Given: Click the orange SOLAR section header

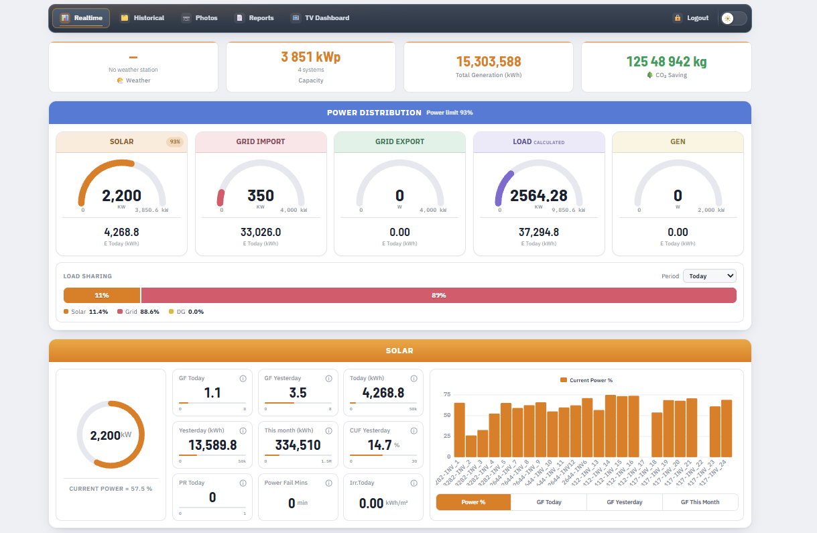Looking at the screenshot, I should [400, 351].
